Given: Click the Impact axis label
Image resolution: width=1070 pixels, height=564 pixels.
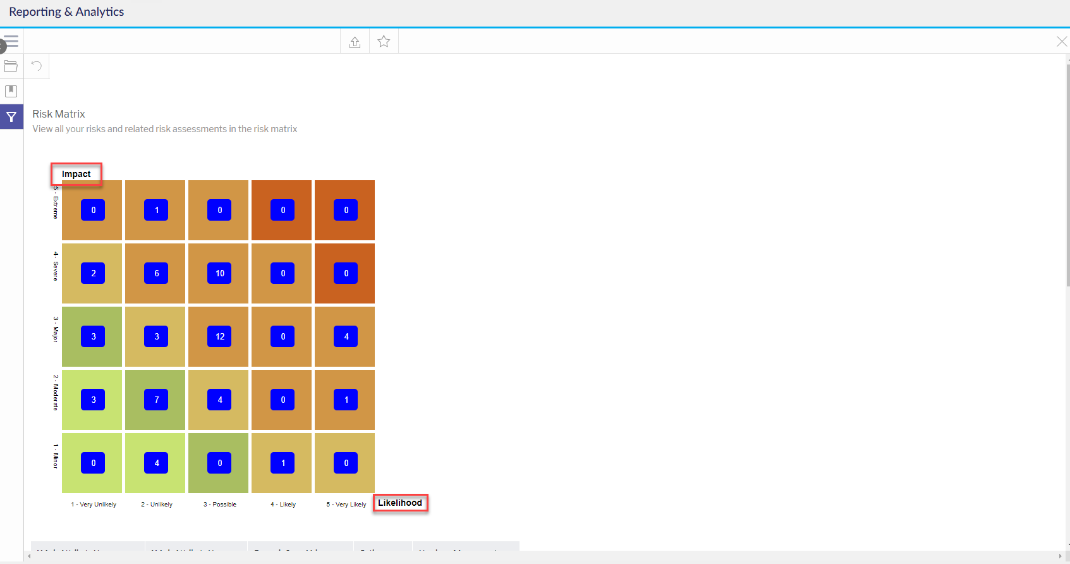Looking at the screenshot, I should coord(76,174).
